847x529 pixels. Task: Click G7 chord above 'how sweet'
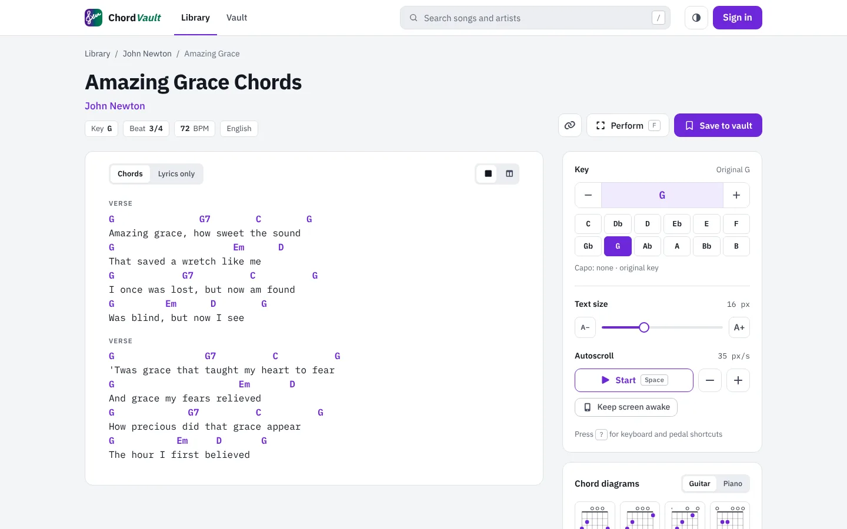pyautogui.click(x=205, y=219)
